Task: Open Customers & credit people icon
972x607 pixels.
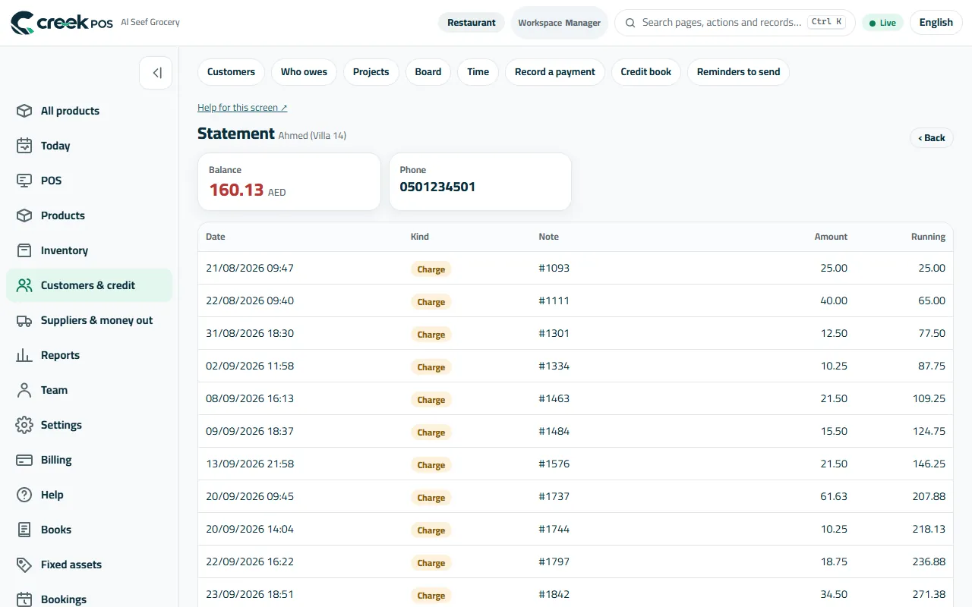Action: pyautogui.click(x=24, y=285)
